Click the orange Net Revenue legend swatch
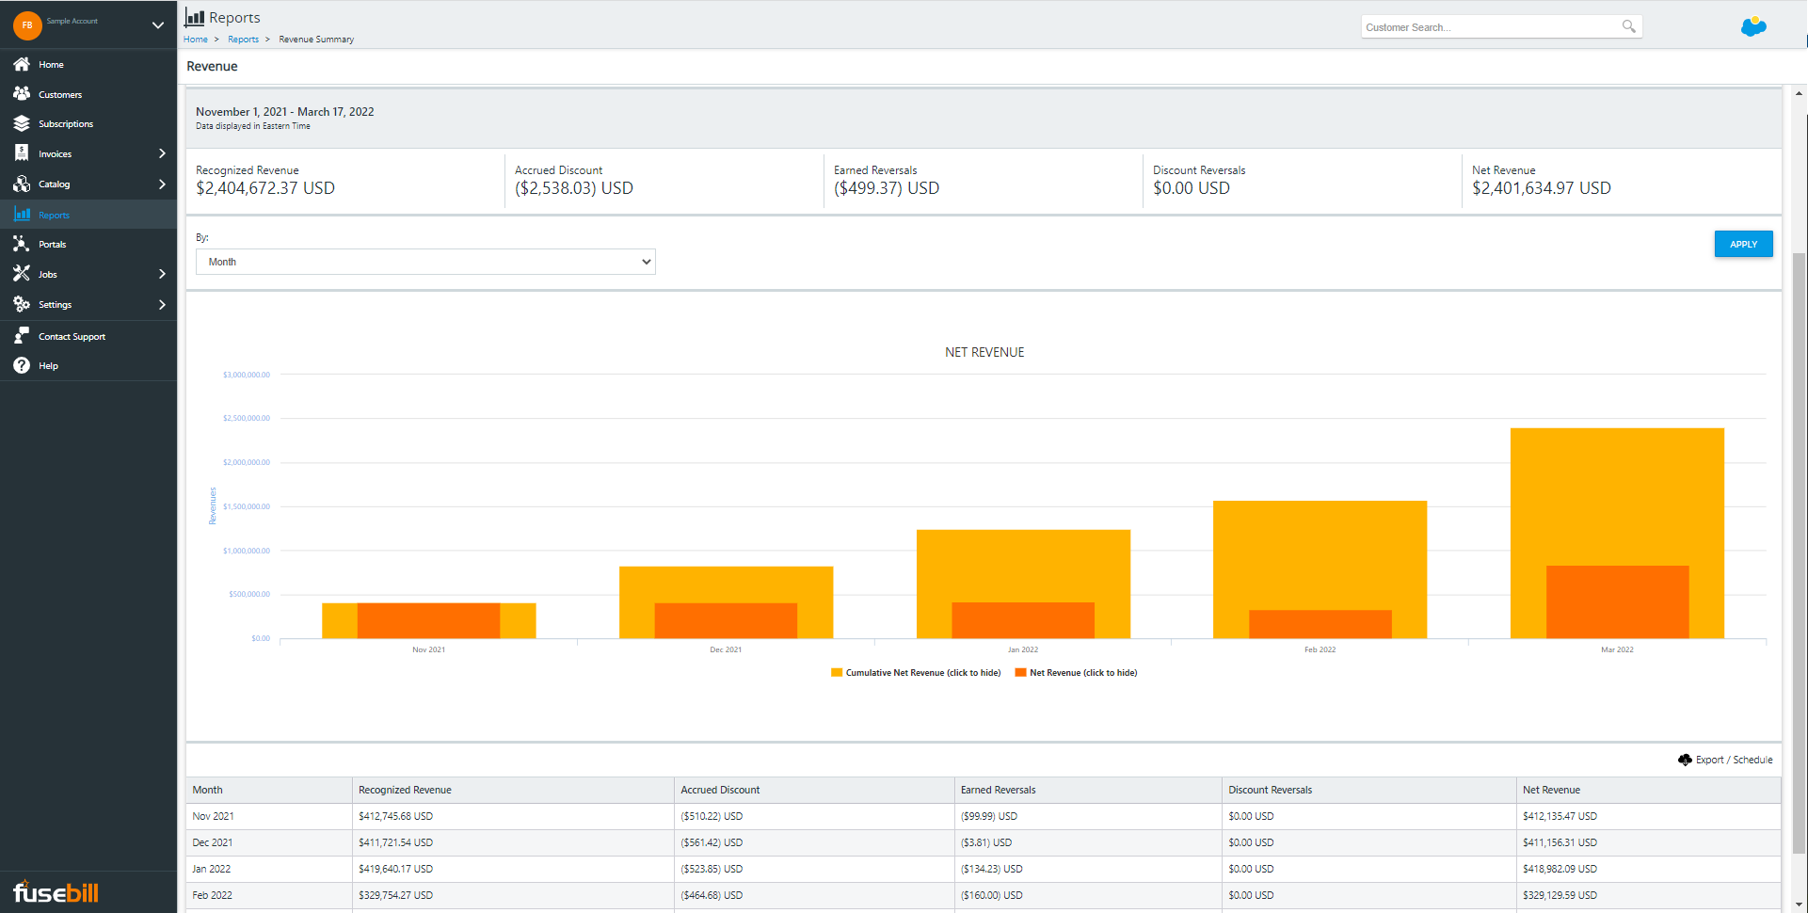The width and height of the screenshot is (1808, 913). click(1019, 672)
